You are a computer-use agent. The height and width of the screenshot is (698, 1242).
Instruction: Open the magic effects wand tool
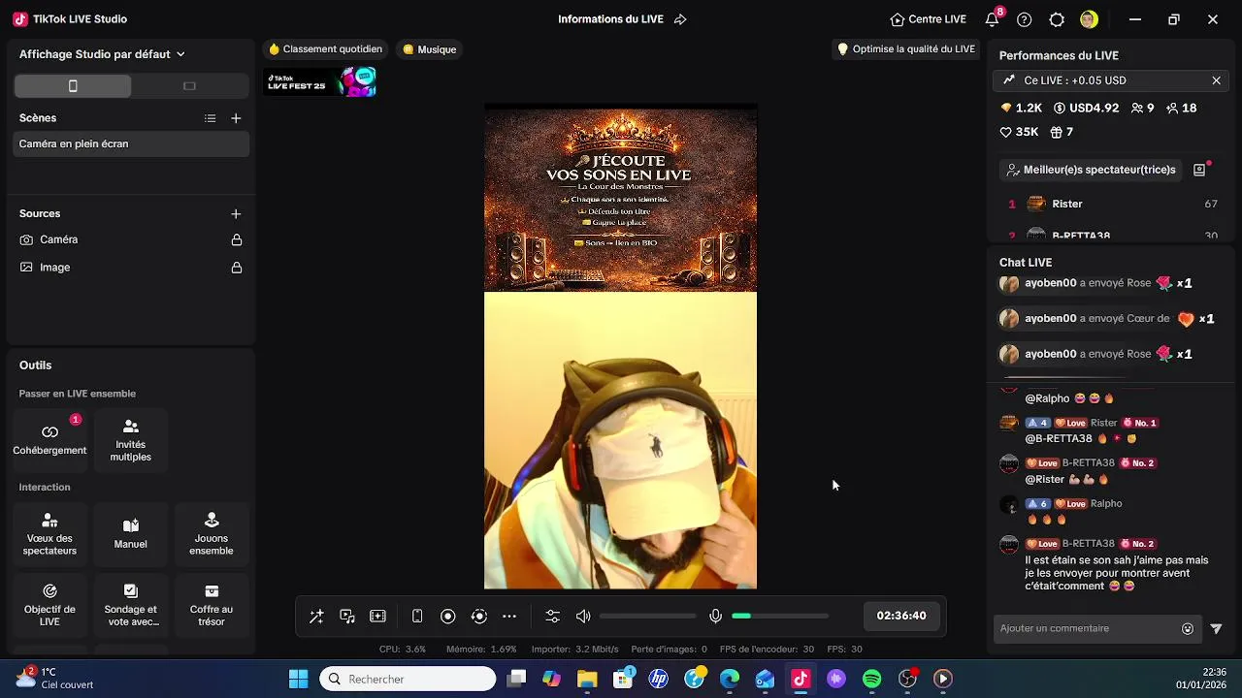click(x=316, y=617)
